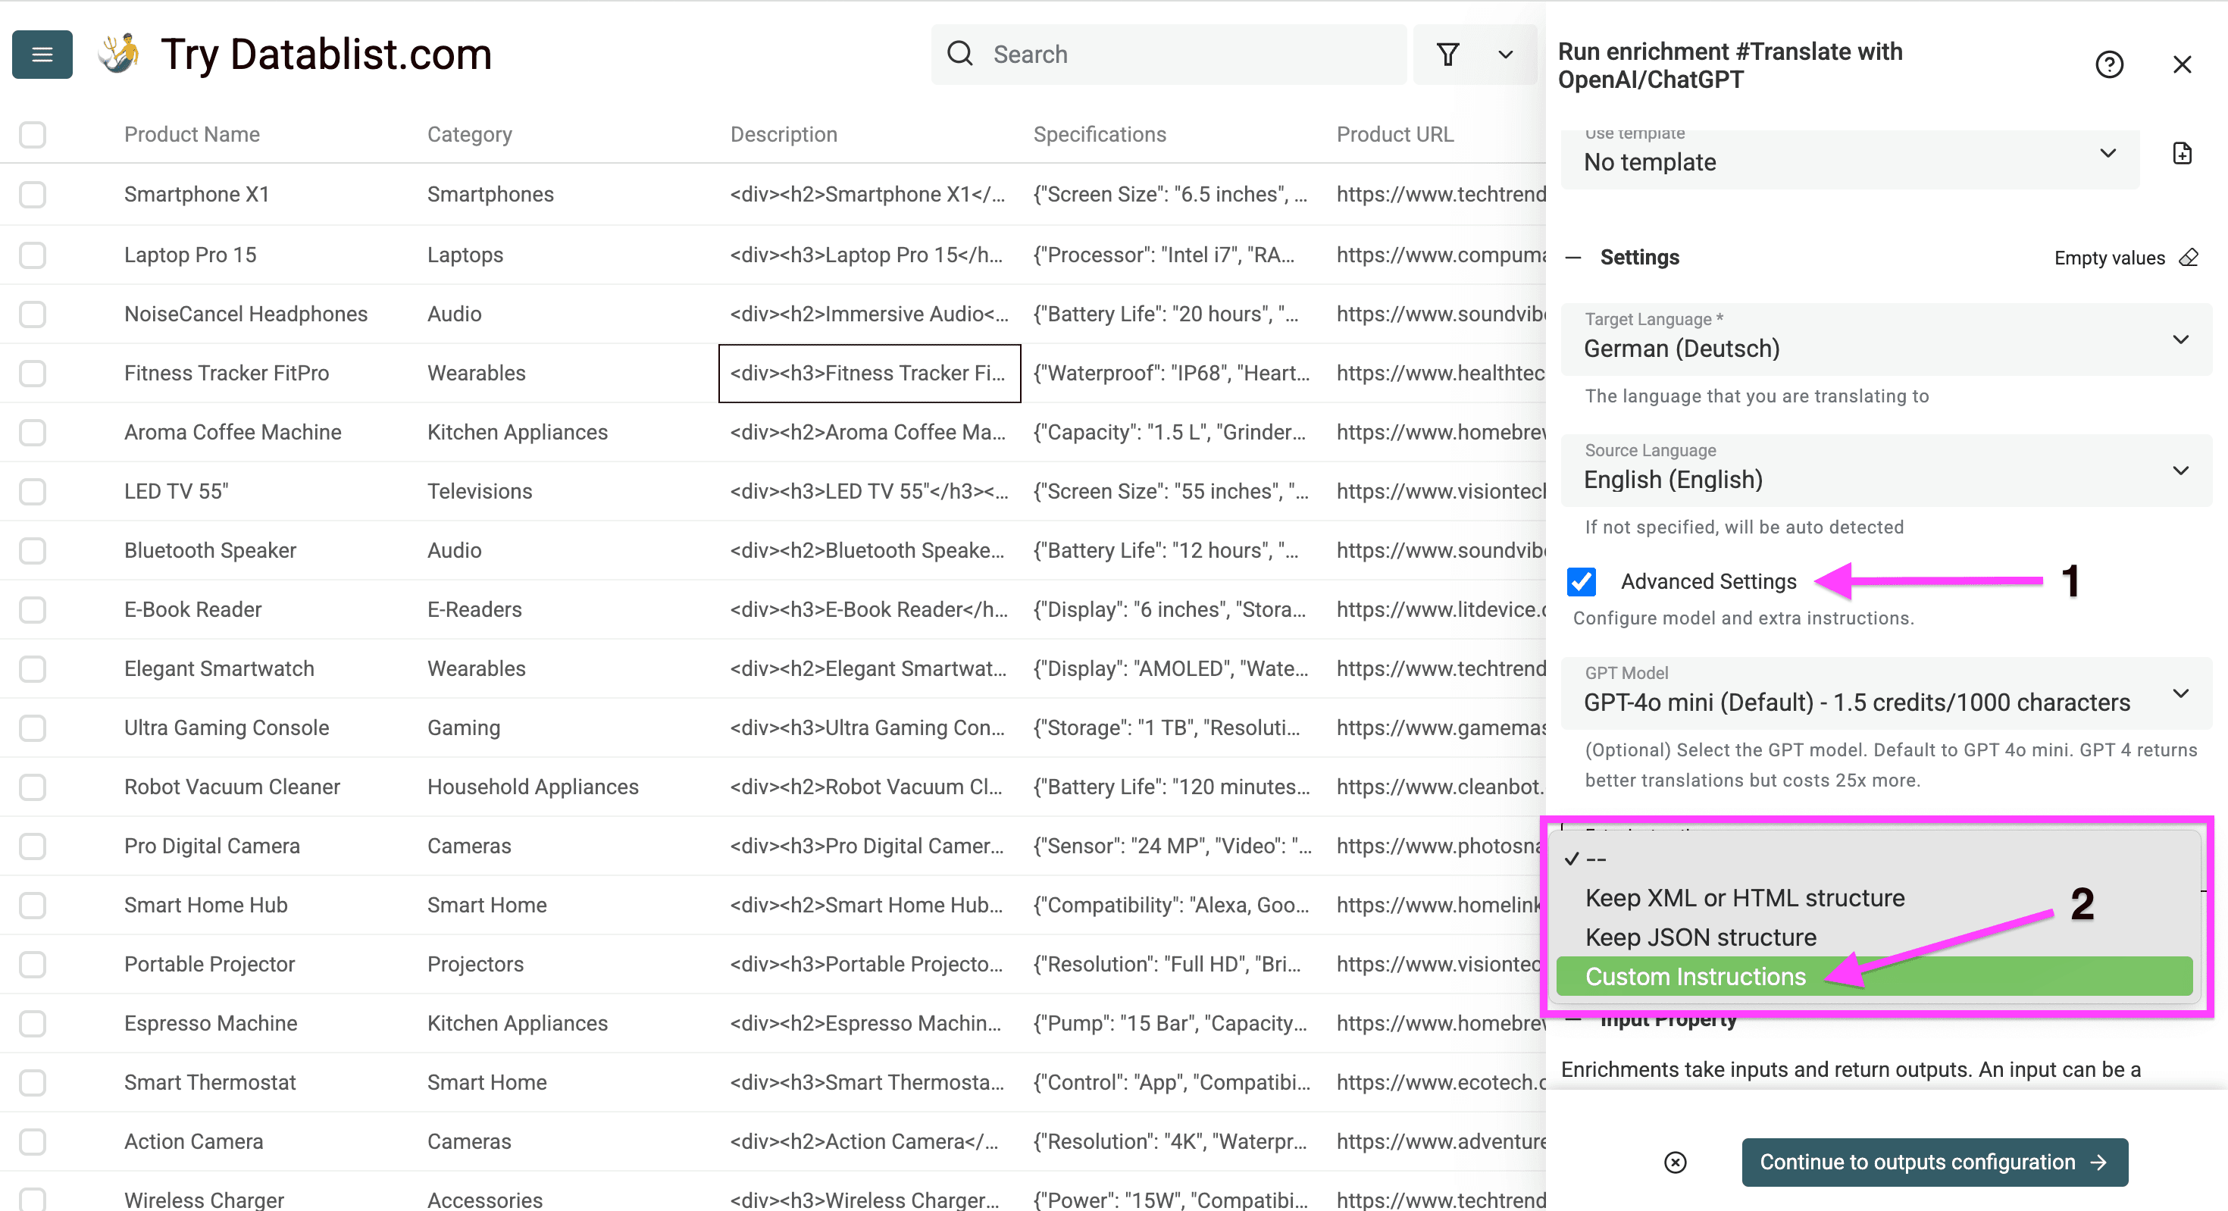Select the Smartphone X1 row checkbox
Image resolution: width=2228 pixels, height=1211 pixels.
coord(32,194)
